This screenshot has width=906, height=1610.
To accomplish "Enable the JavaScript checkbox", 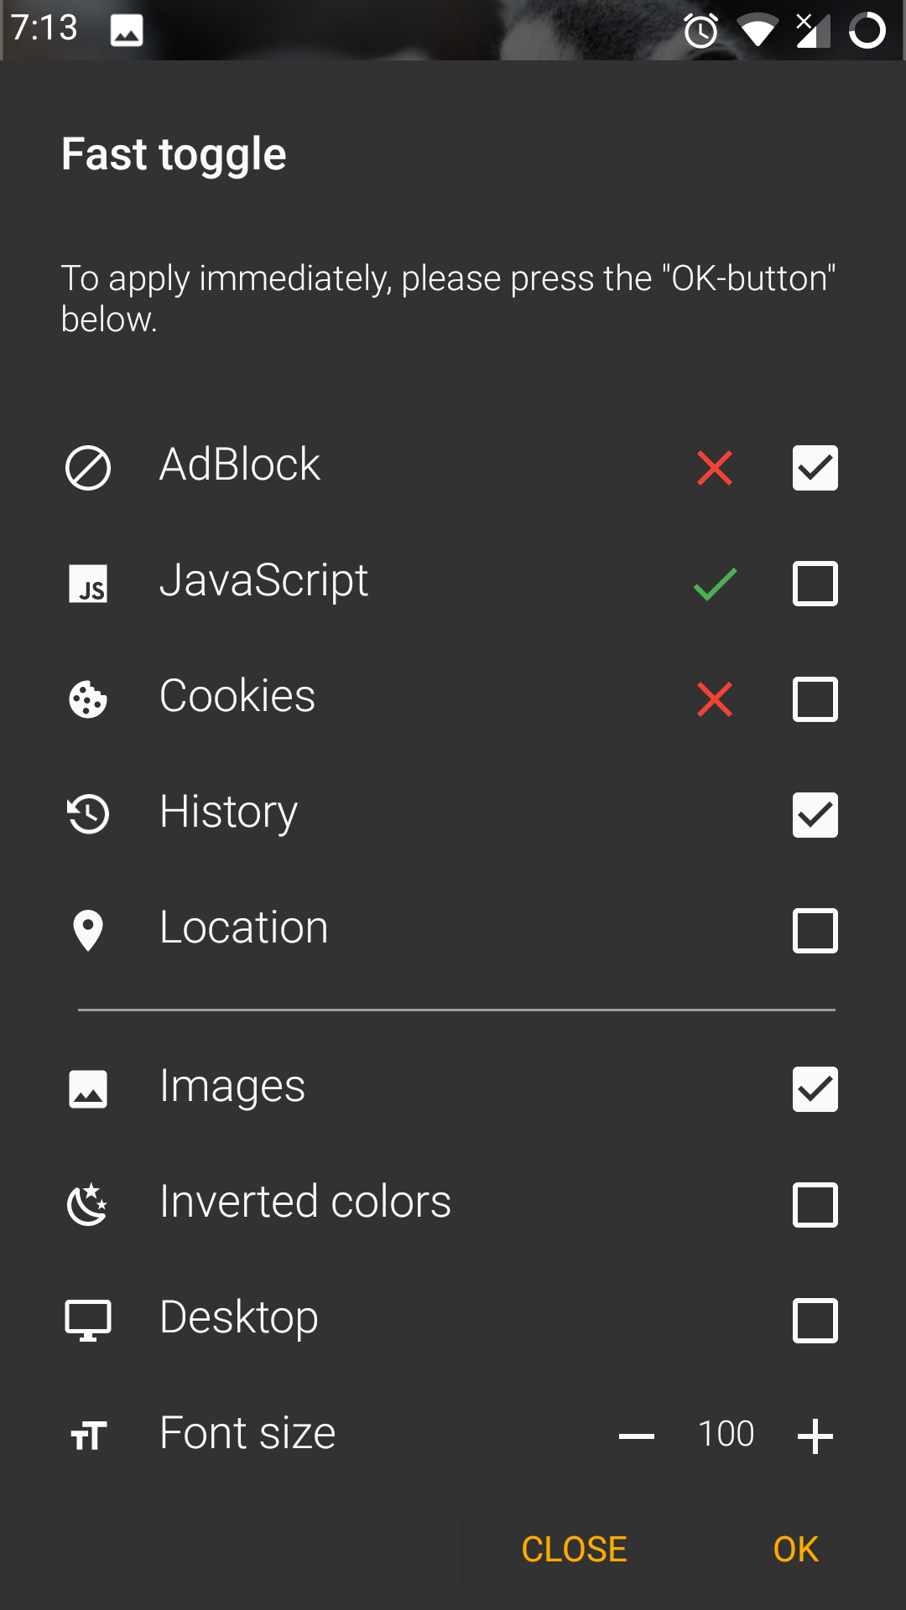I will pyautogui.click(x=815, y=584).
